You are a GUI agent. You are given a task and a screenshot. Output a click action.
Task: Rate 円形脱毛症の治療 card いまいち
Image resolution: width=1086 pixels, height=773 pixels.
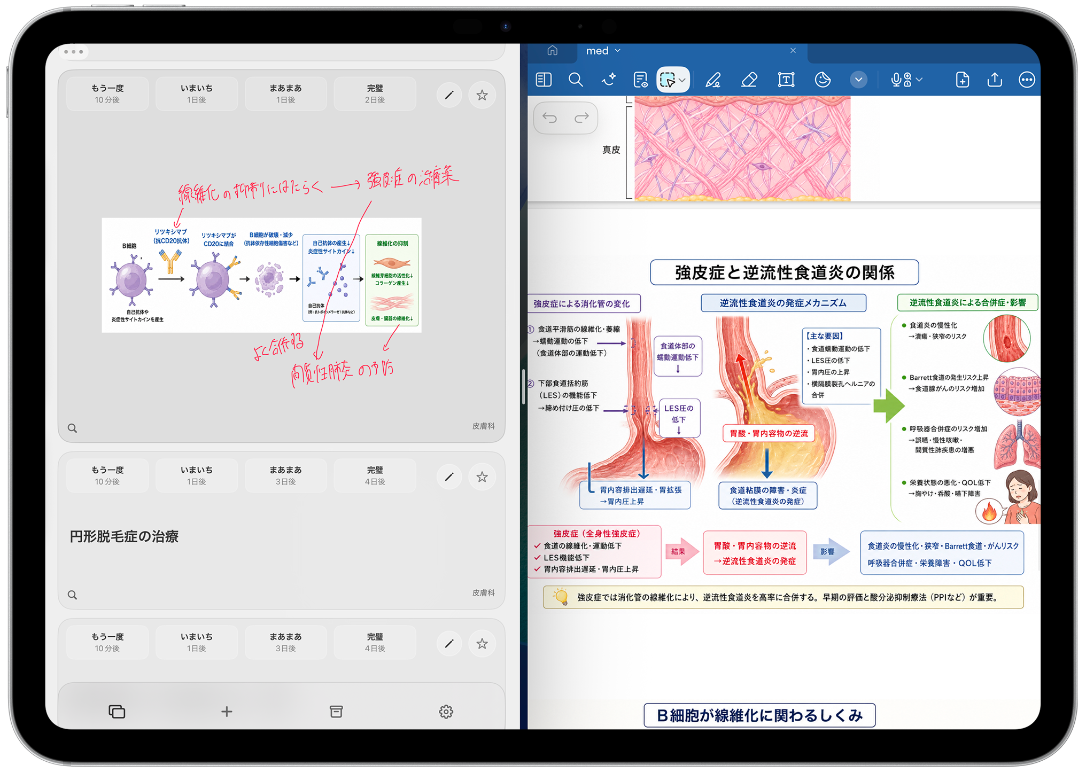coord(197,475)
